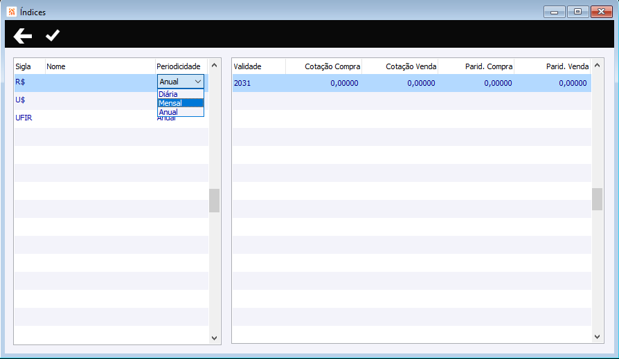The image size is (619, 359).
Task: Click scroll-down arrow of indices list
Action: coord(215,338)
